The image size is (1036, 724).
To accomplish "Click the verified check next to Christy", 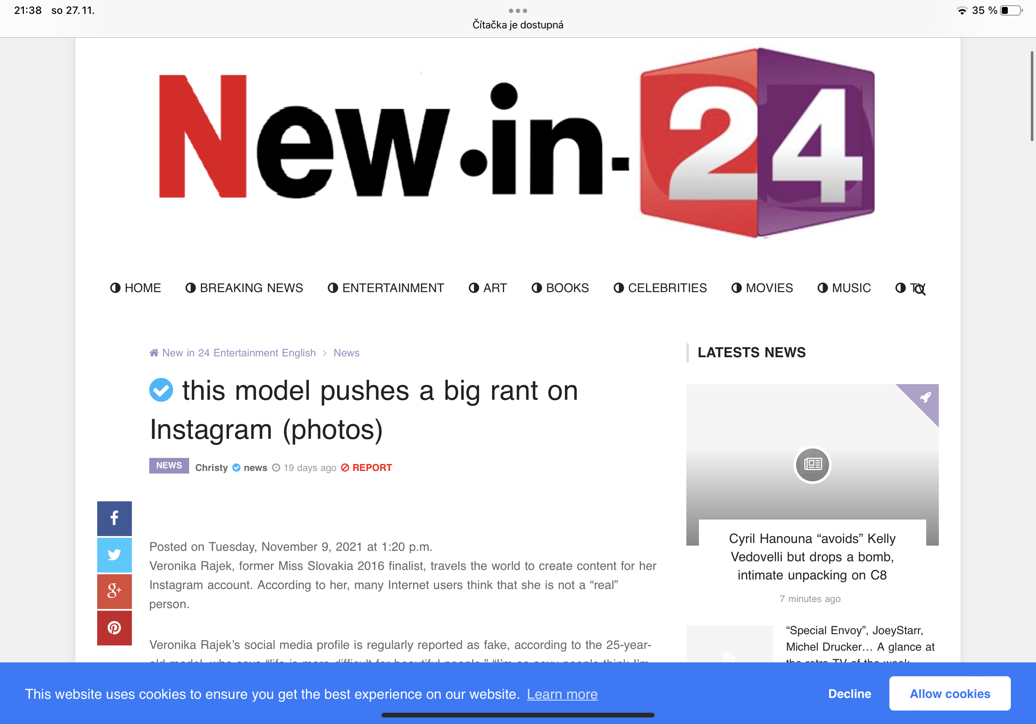I will [x=236, y=467].
